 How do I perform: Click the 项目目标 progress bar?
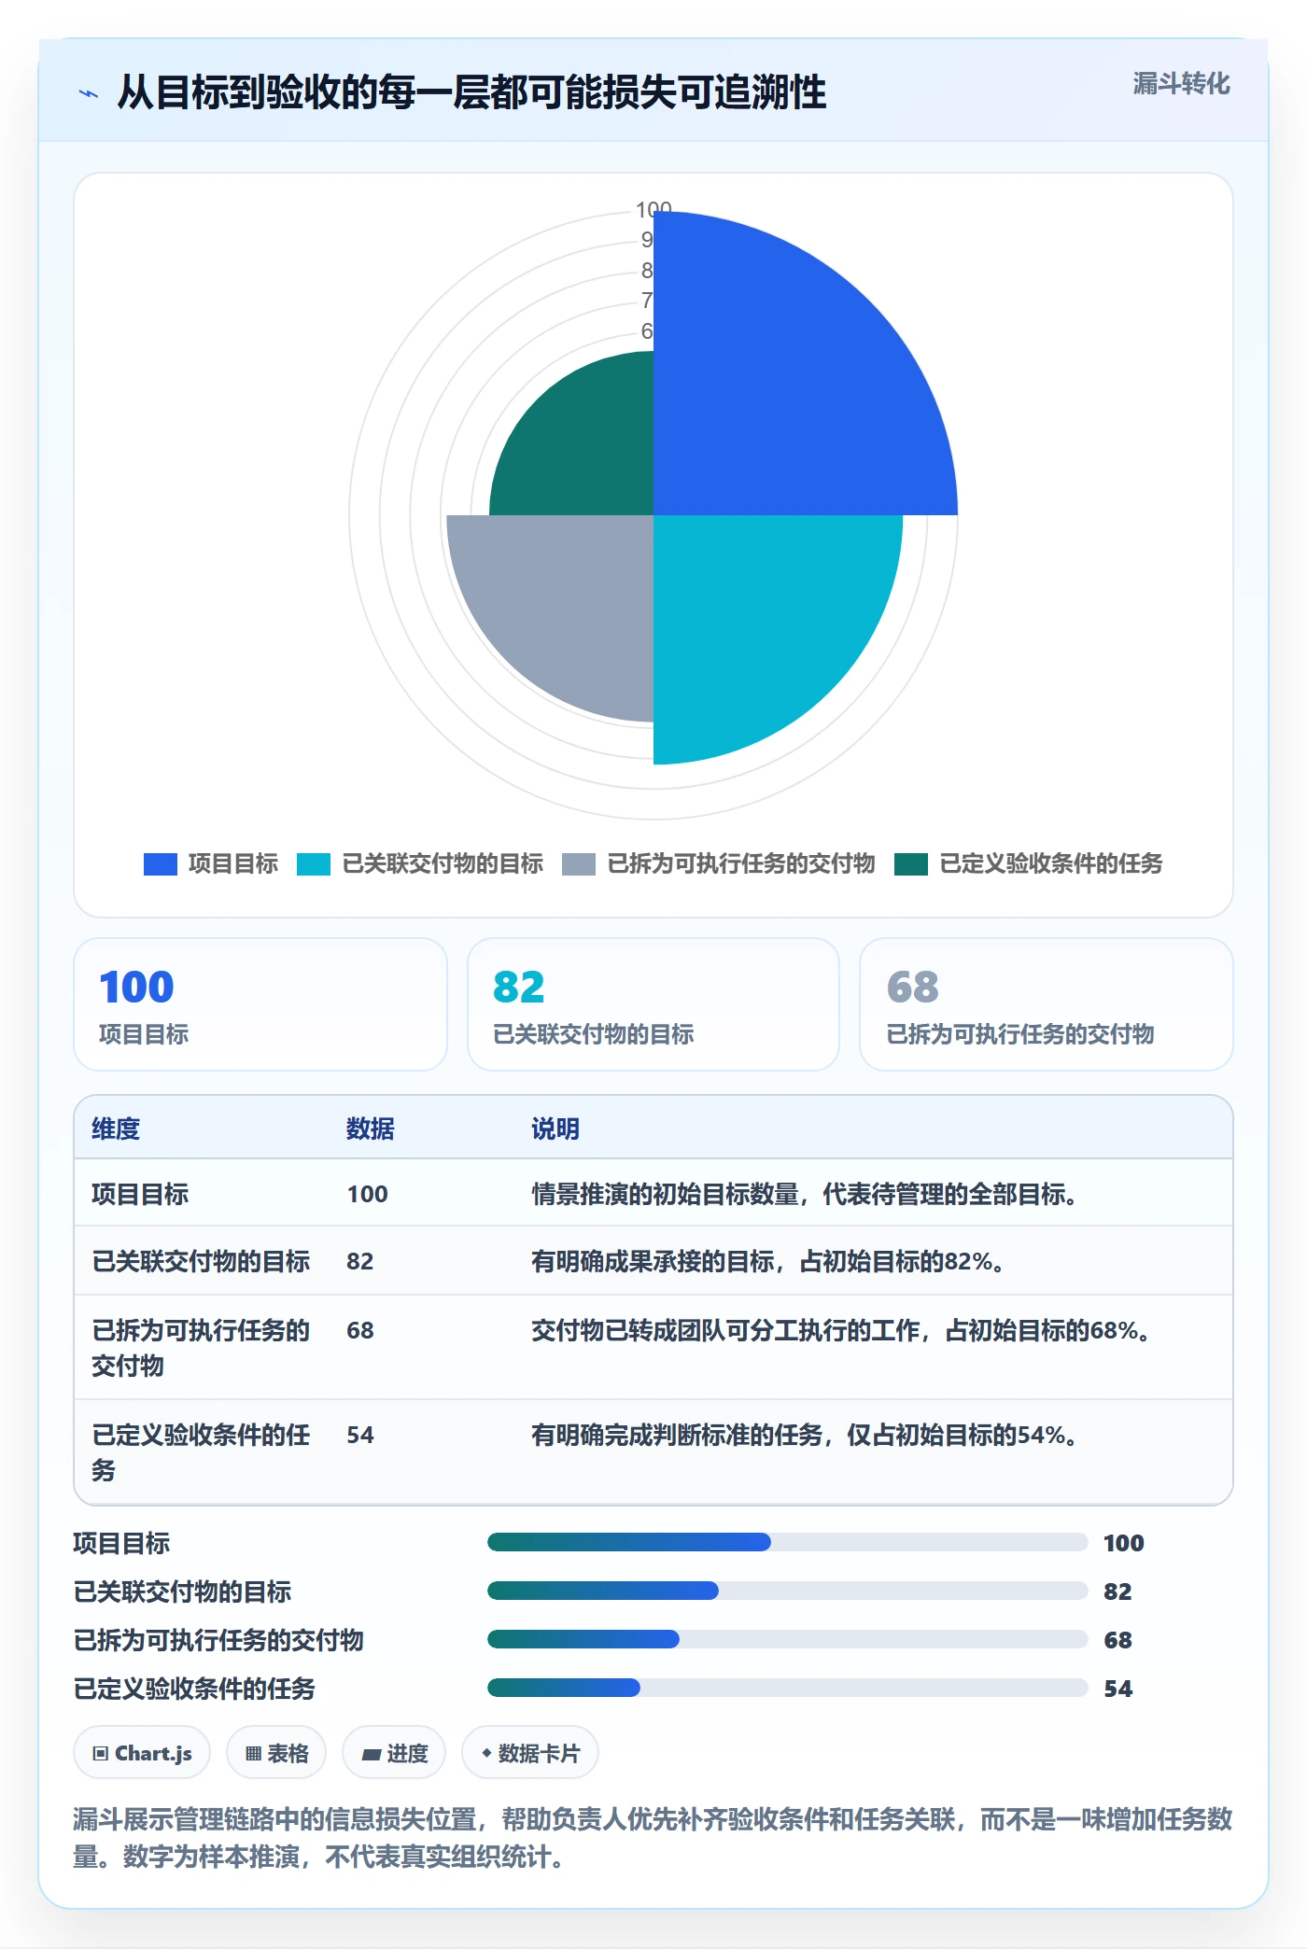point(788,1542)
